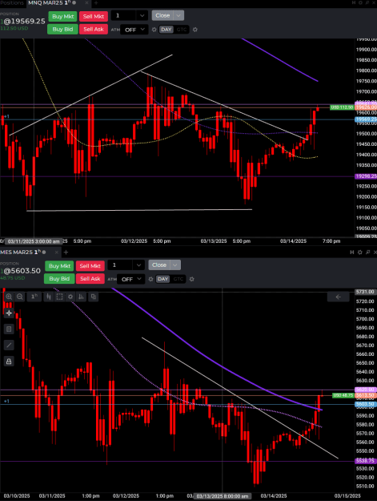Toggle DAY time-in-force on MNQ panel
This screenshot has height=501, width=377.
click(166, 30)
